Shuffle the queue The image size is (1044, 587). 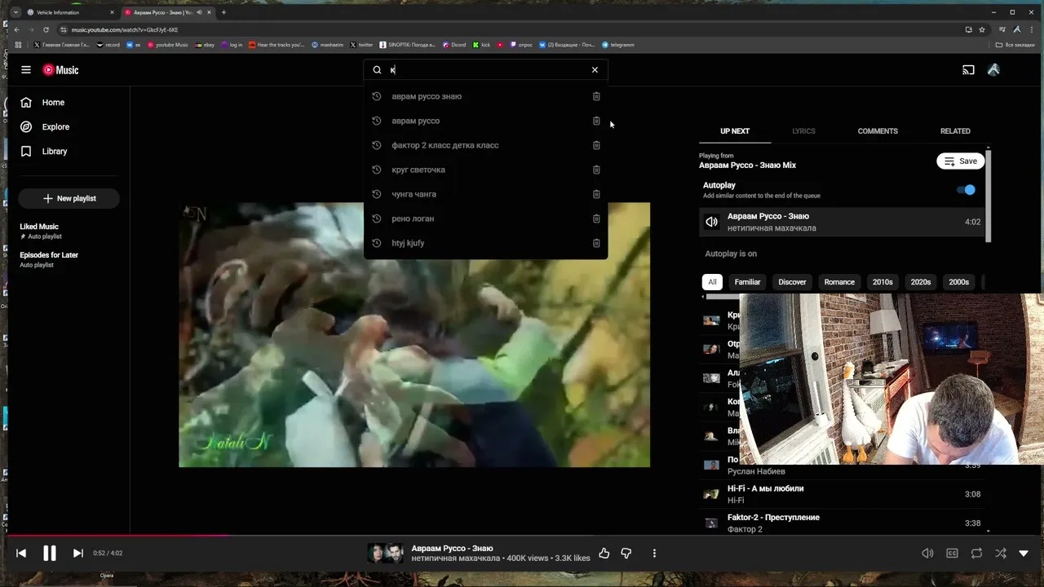(x=1001, y=554)
